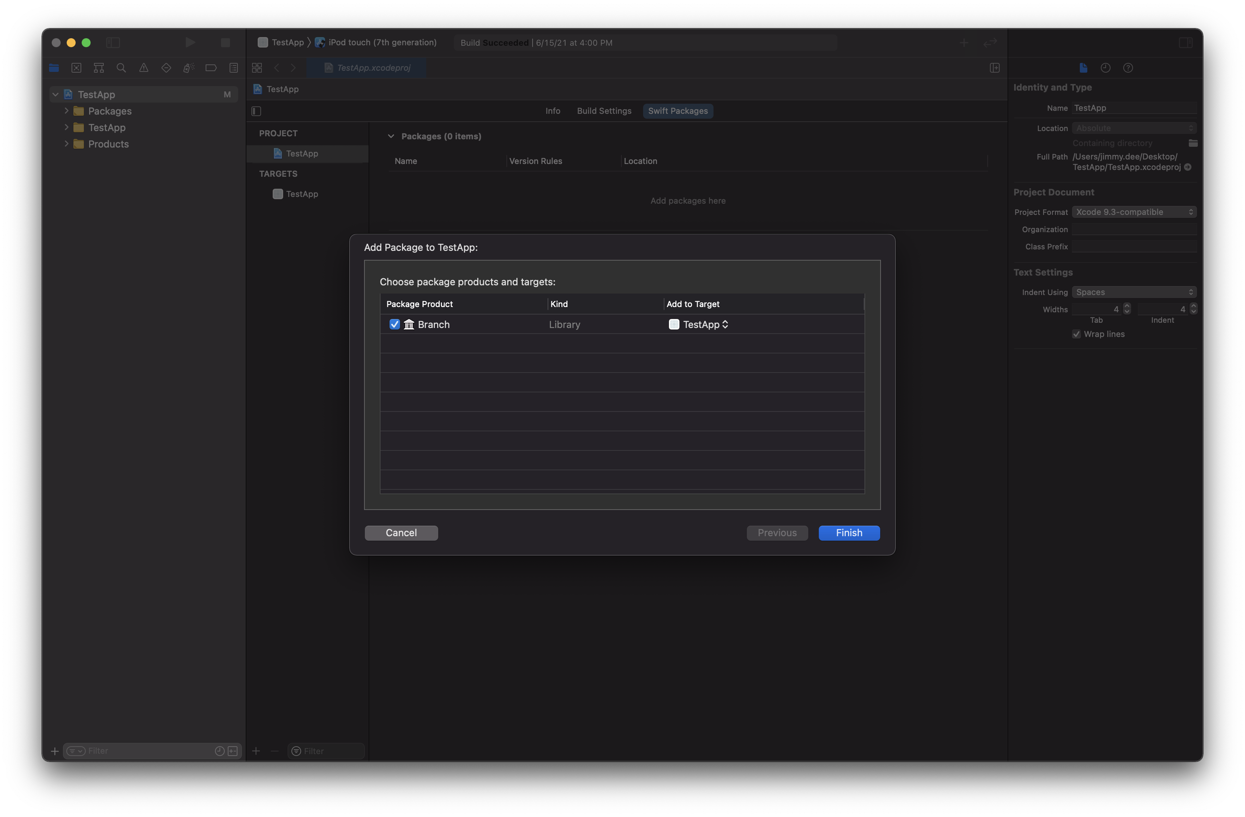Switch to the Swift Packages tab

(x=678, y=111)
